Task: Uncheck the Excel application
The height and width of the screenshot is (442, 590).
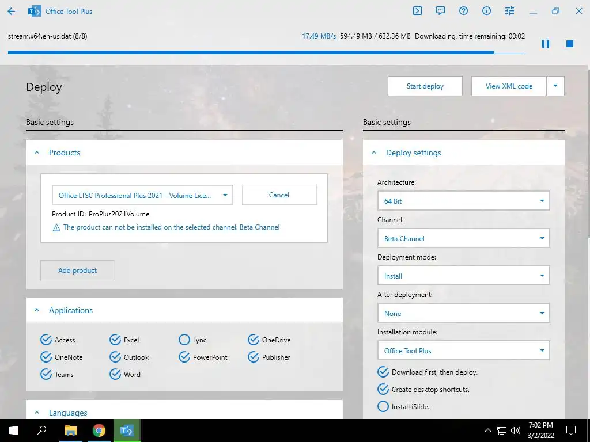Action: click(x=115, y=340)
